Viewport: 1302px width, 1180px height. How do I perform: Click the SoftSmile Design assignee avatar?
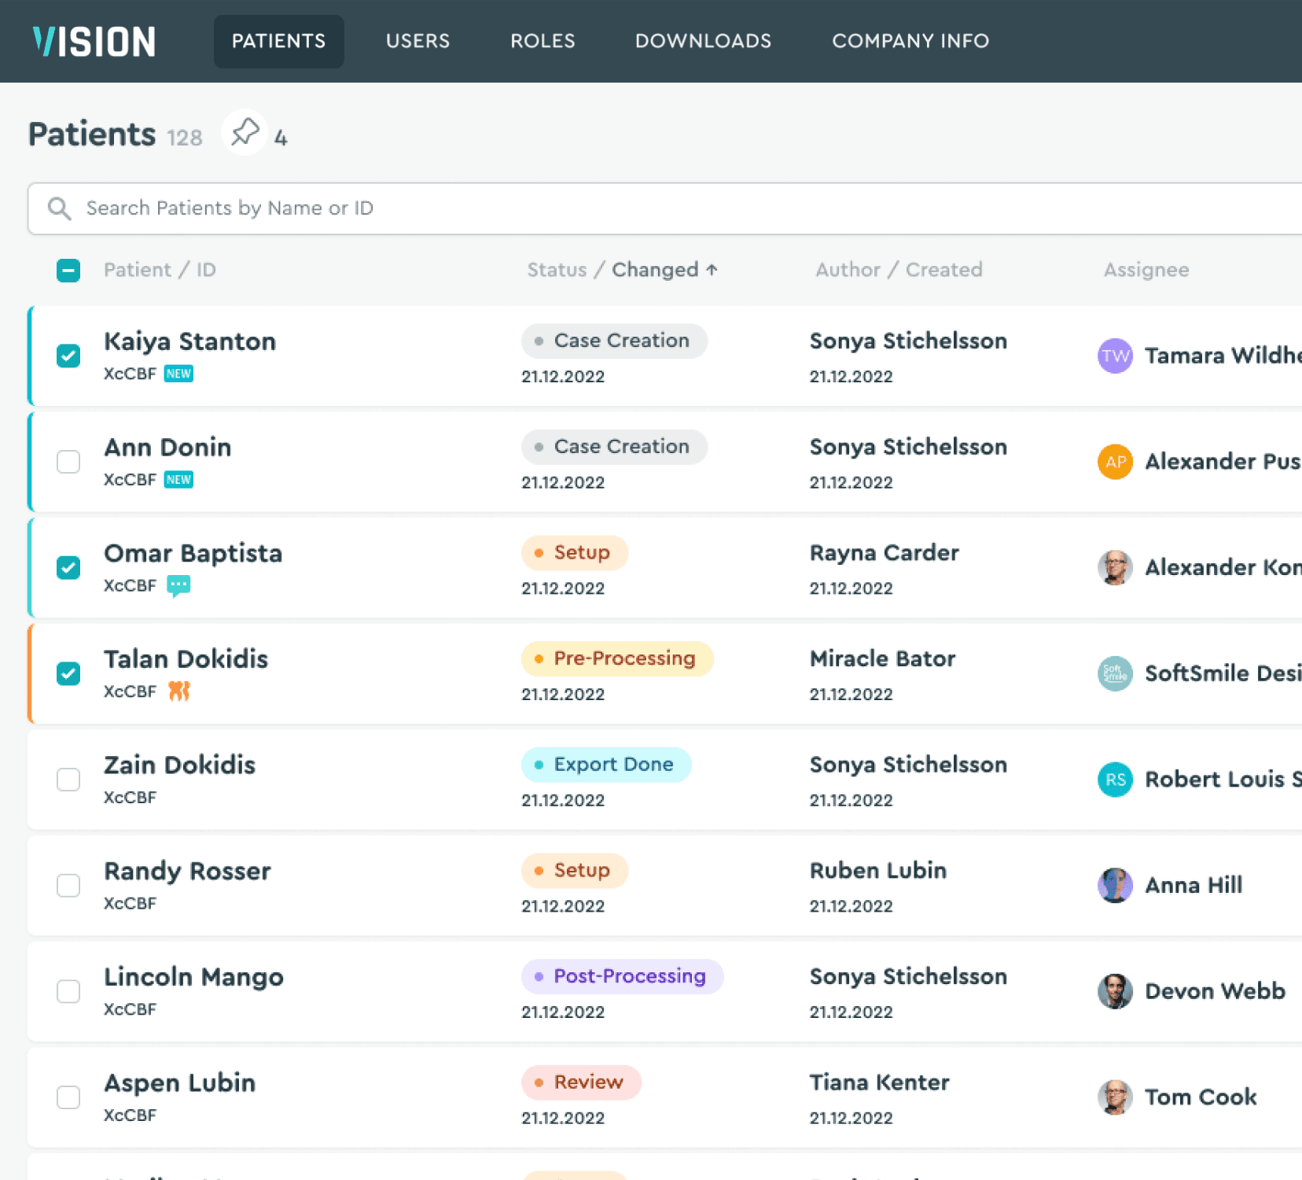coord(1114,673)
